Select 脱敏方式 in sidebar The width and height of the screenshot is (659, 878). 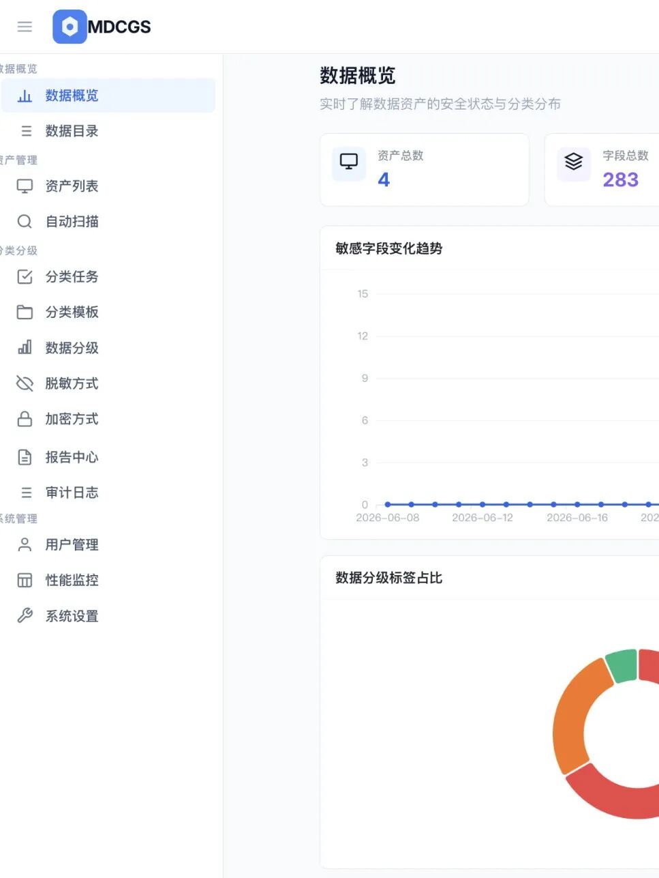click(x=108, y=383)
